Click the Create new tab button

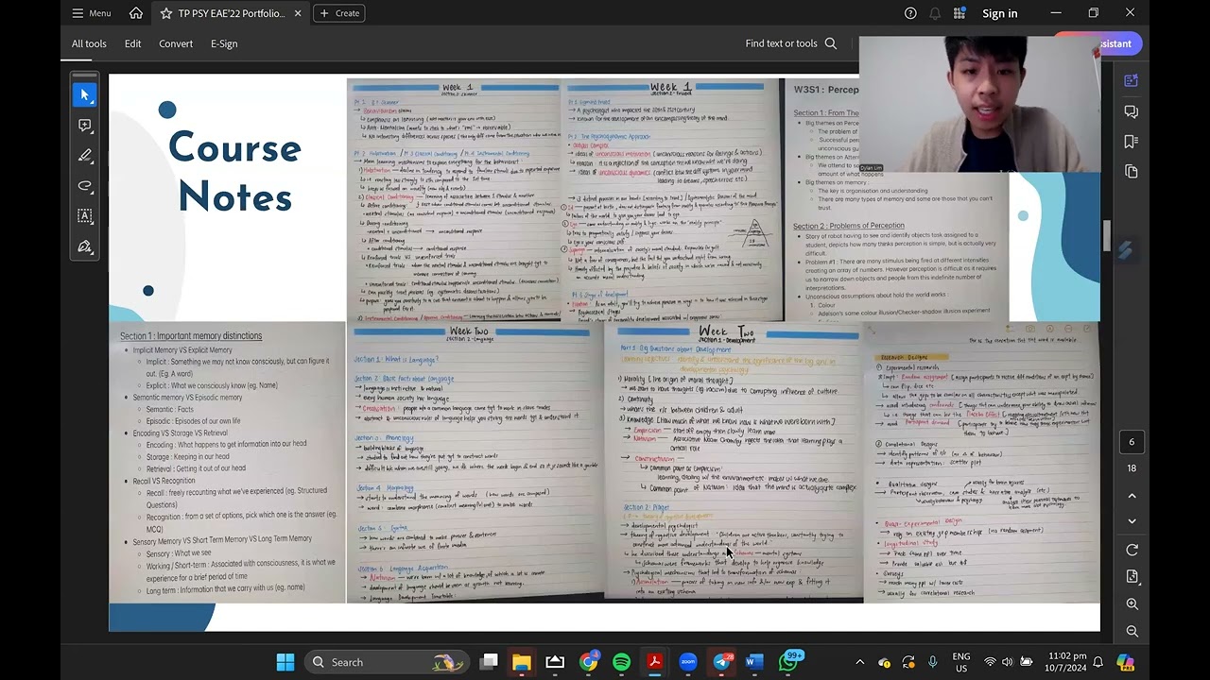(339, 13)
